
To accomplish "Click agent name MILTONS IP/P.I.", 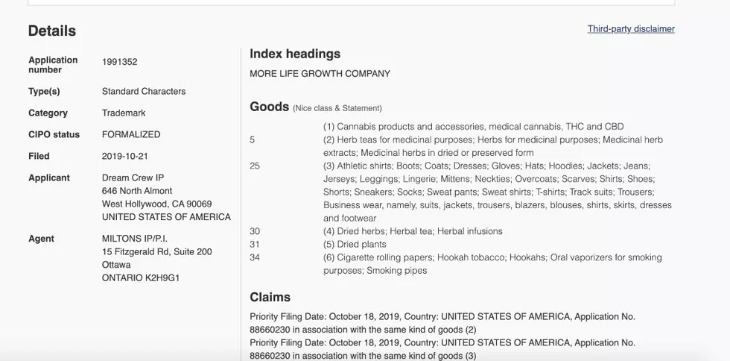I will pyautogui.click(x=135, y=239).
